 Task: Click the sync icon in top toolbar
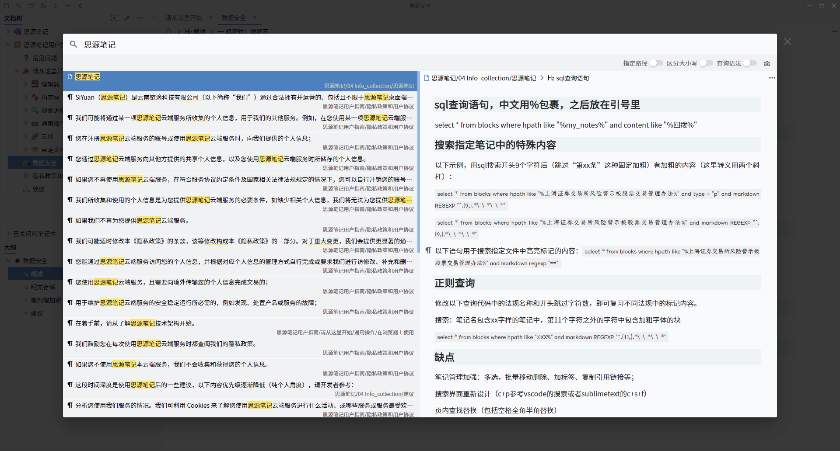pos(56,6)
